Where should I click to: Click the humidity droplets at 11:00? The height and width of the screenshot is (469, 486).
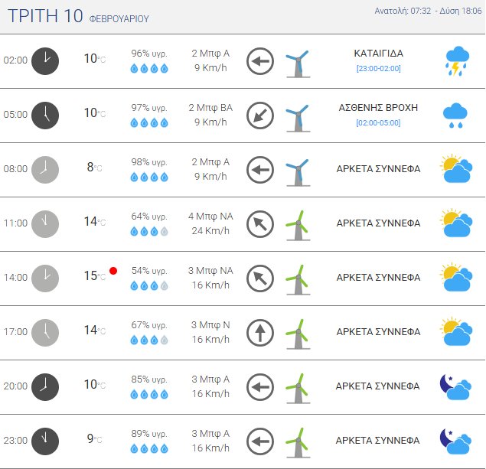click(149, 231)
